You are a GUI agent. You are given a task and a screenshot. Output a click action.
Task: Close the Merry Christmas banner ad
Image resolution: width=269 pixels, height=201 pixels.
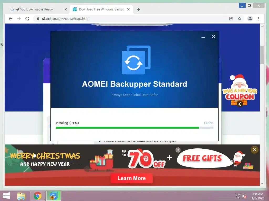pos(254,150)
